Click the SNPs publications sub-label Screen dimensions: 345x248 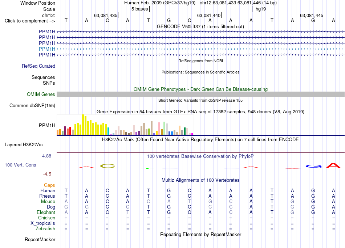coord(49,83)
